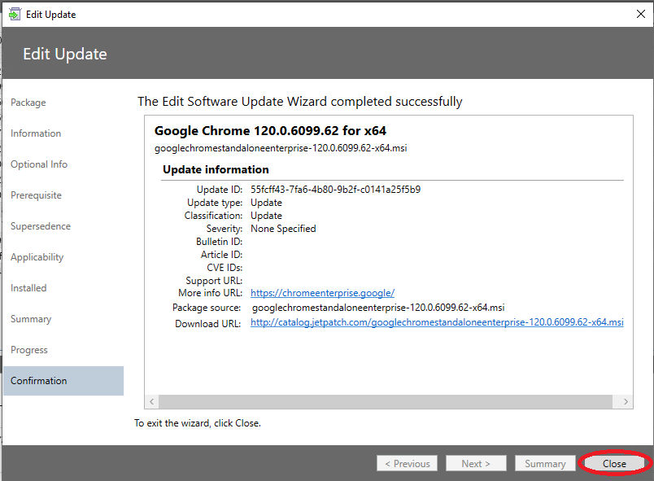Select the Update ID value 55fcff43-7fa6-4b80-9b2f-c0141a25f5b9
Screen dimensions: 654x481
coord(335,190)
